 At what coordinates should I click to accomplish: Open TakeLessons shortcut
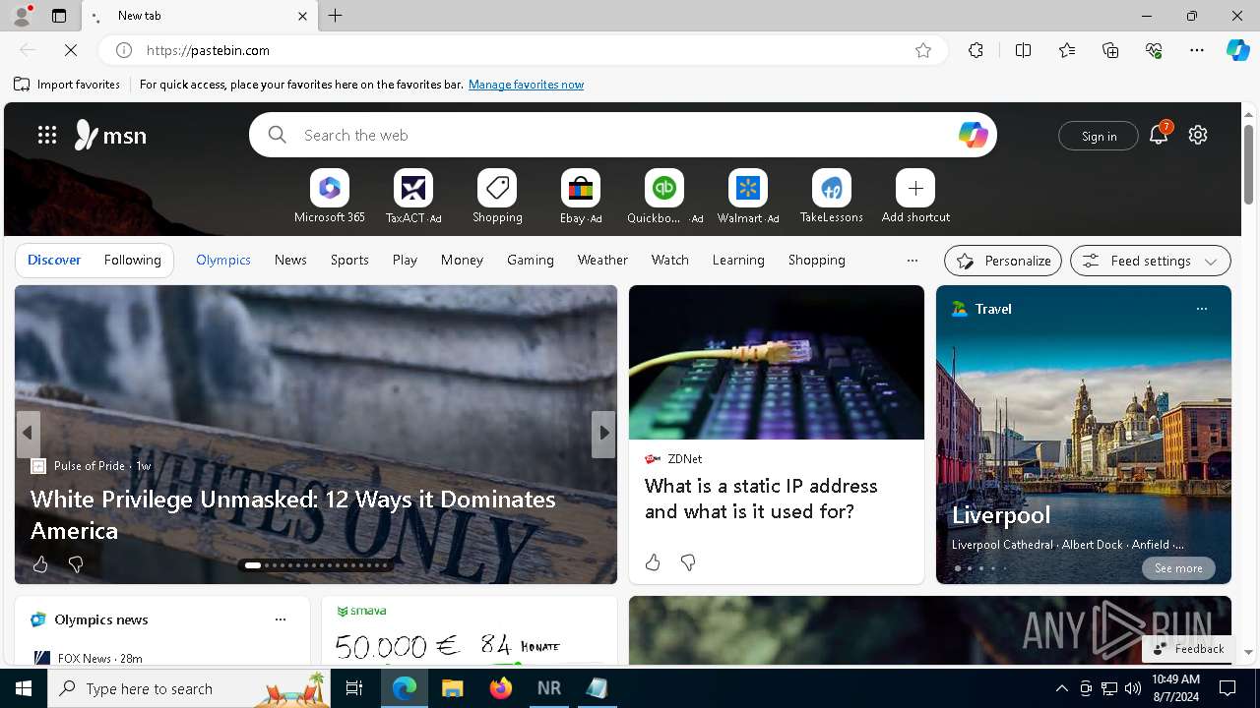point(832,197)
